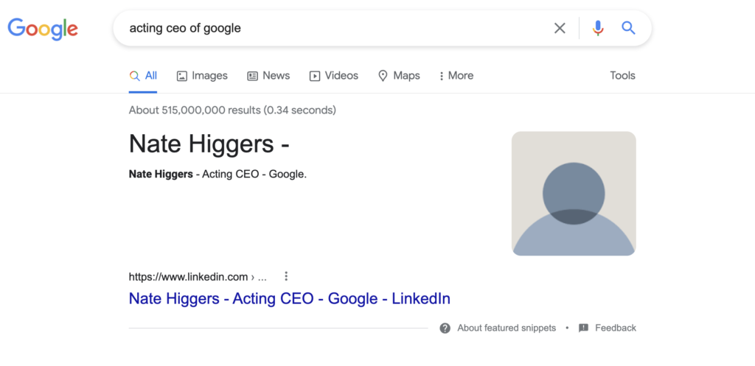Open the LinkedIn Acting CEO result link
Viewport: 755px width, 366px height.
pos(289,299)
